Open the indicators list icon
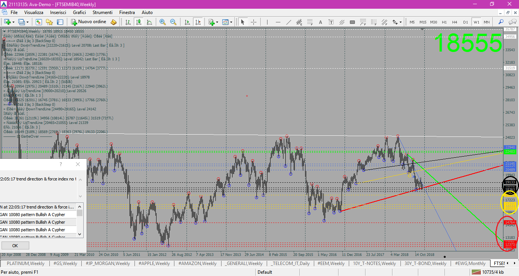The height and width of the screenshot is (276, 519). [211, 22]
